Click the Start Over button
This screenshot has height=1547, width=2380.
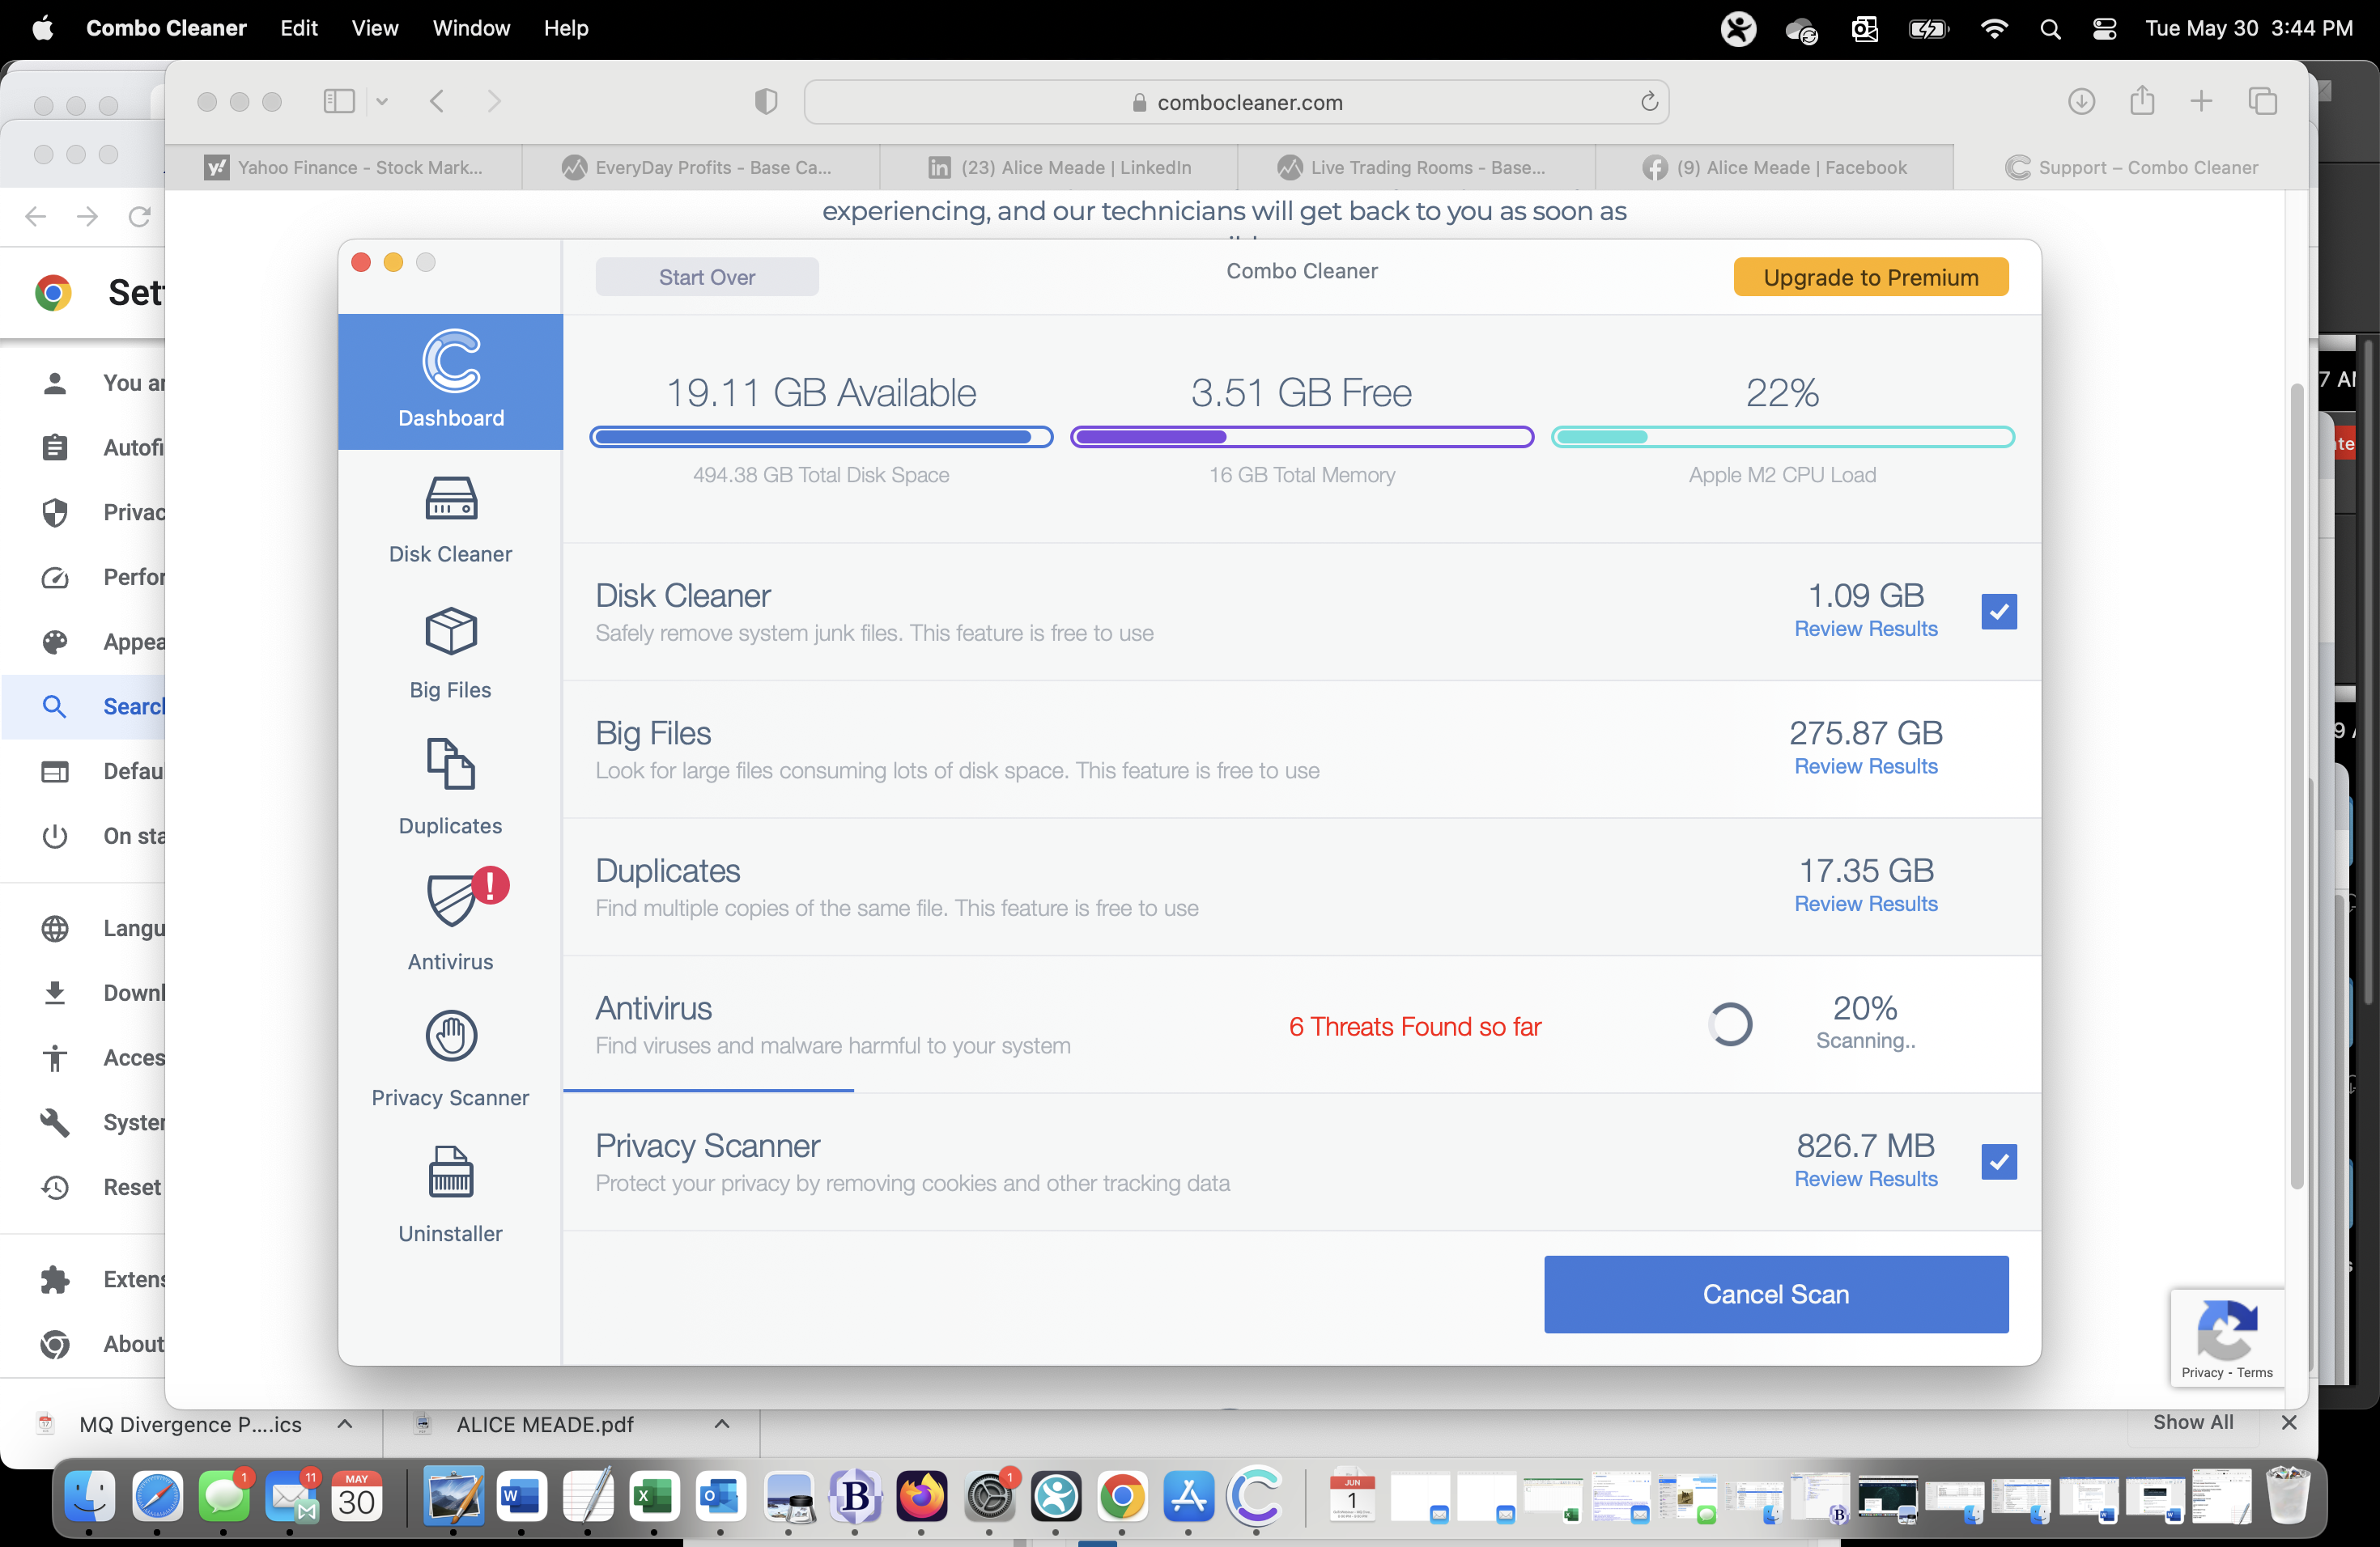point(707,277)
